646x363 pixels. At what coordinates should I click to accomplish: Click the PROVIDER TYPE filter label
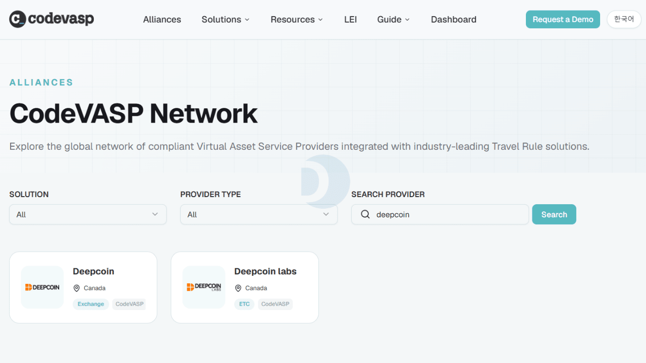(x=210, y=194)
